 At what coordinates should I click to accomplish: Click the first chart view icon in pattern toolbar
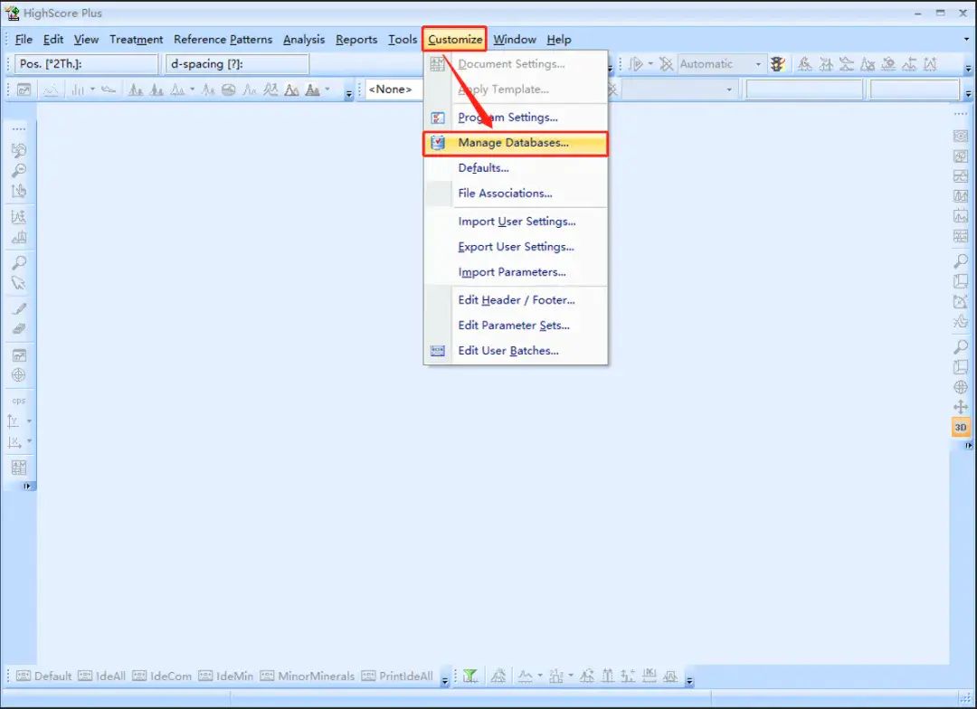(x=24, y=90)
